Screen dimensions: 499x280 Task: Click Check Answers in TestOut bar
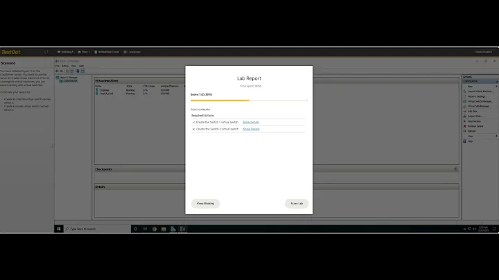click(x=483, y=52)
